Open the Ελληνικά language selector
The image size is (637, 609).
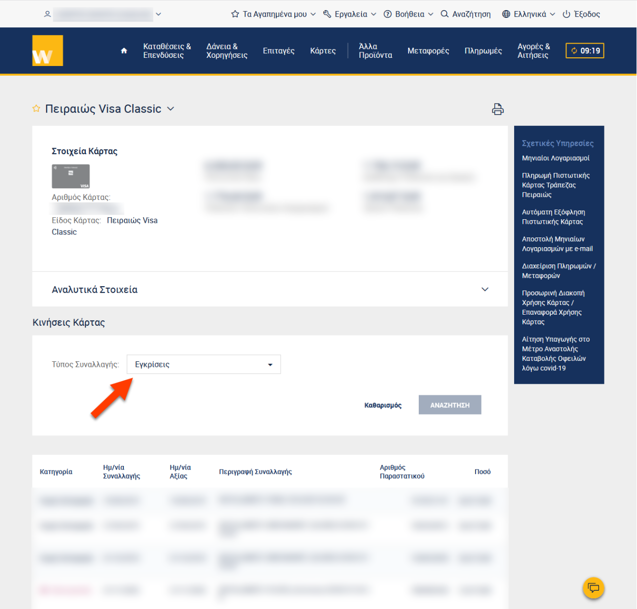pyautogui.click(x=528, y=14)
